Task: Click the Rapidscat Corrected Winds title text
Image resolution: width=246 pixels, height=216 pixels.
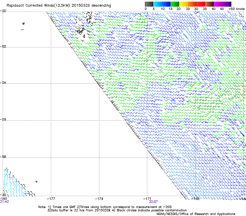Action: [59, 6]
